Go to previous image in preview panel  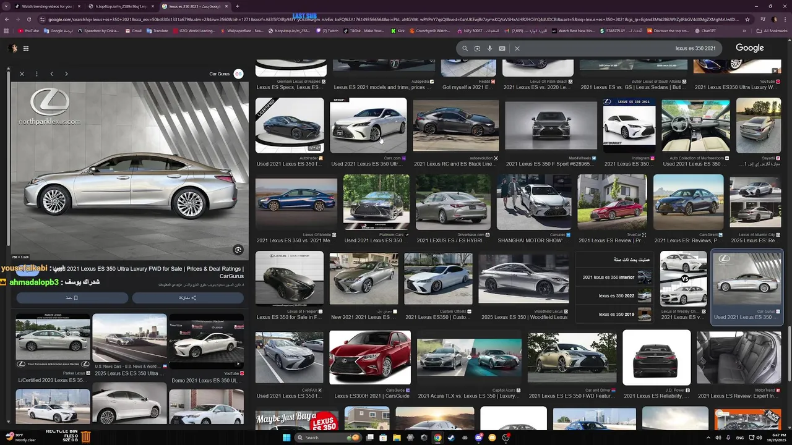pos(51,74)
